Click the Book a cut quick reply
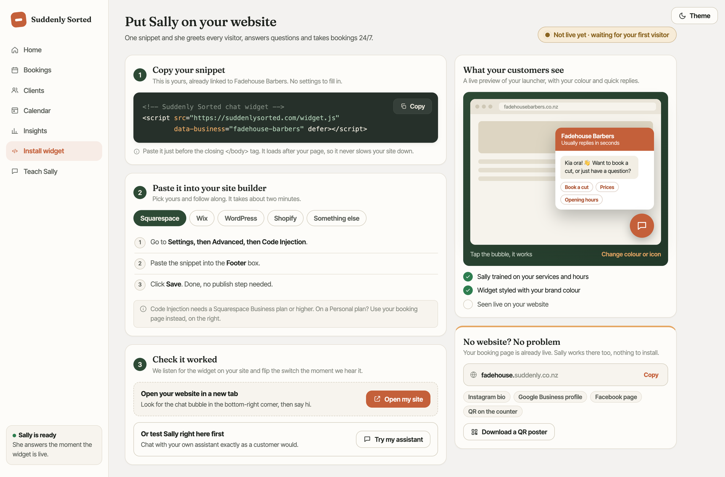Image resolution: width=725 pixels, height=477 pixels. 577,187
